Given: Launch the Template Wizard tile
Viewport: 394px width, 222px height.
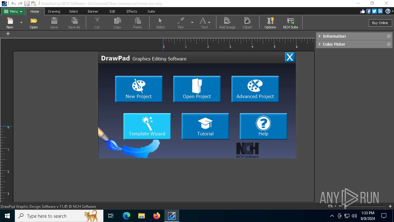Looking at the screenshot, I should 147,126.
